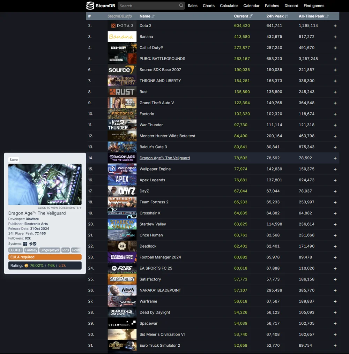The image size is (349, 354).
Task: Click the plus icon in the Spacewar row
Action: click(x=335, y=324)
